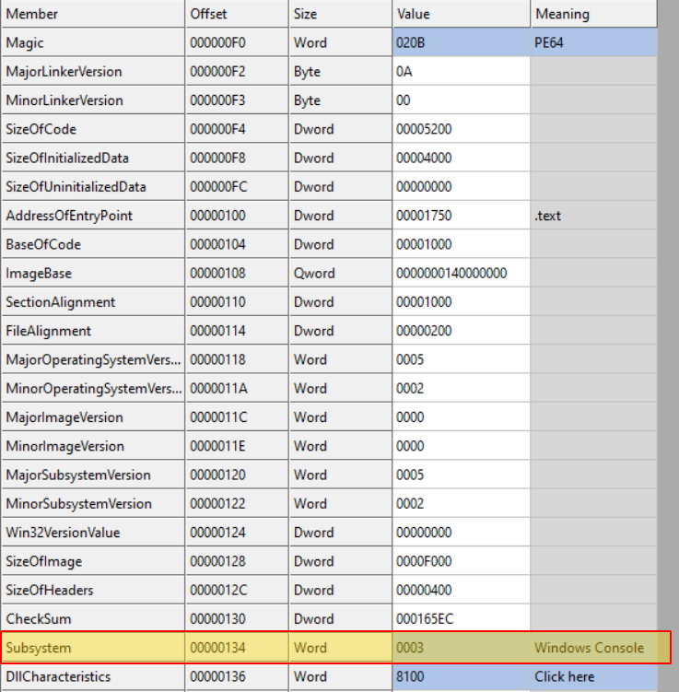Viewport: 679px width, 692px height.
Task: Click the .text meaning cell
Action: [592, 216]
